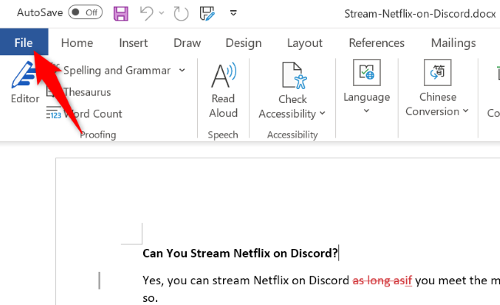Open the References ribbon tab
Image resolution: width=500 pixels, height=305 pixels.
pos(376,43)
